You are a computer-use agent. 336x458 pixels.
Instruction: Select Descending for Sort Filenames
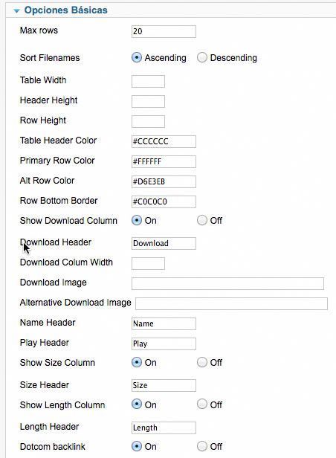click(x=202, y=57)
